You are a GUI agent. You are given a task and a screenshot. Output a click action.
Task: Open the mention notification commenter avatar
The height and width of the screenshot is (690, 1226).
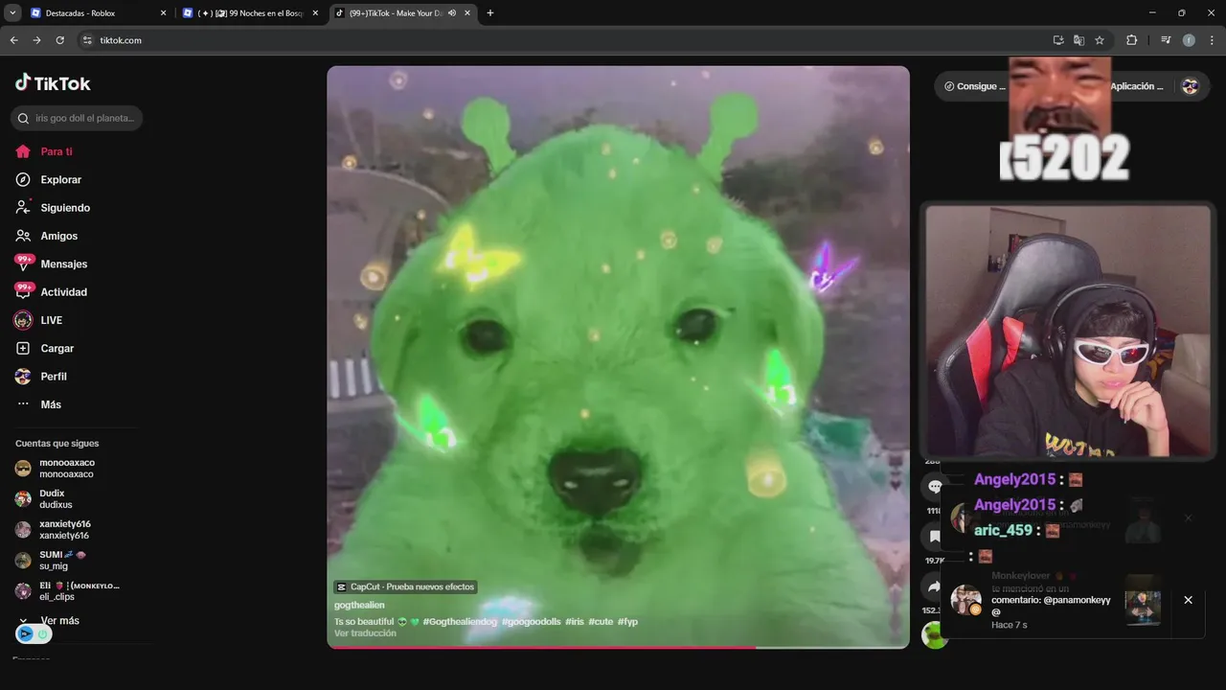click(x=965, y=600)
